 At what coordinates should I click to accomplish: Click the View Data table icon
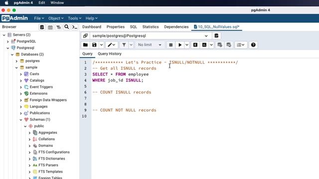[50, 27]
